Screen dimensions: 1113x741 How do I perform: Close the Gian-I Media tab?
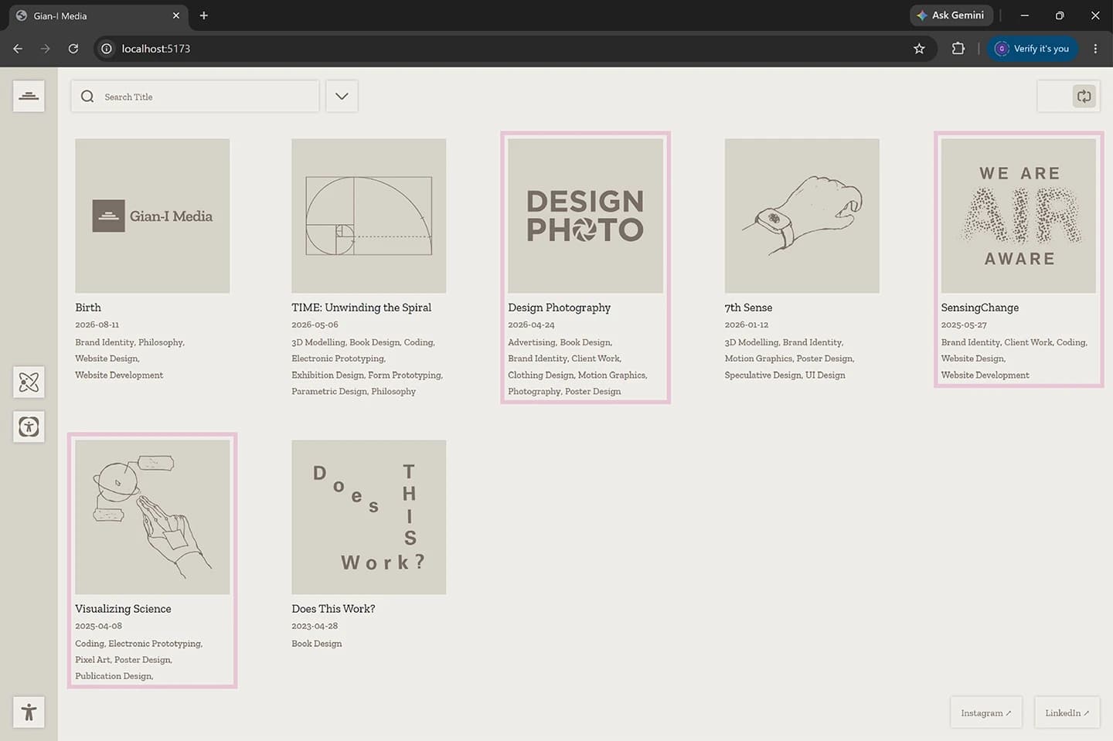pyautogui.click(x=176, y=15)
